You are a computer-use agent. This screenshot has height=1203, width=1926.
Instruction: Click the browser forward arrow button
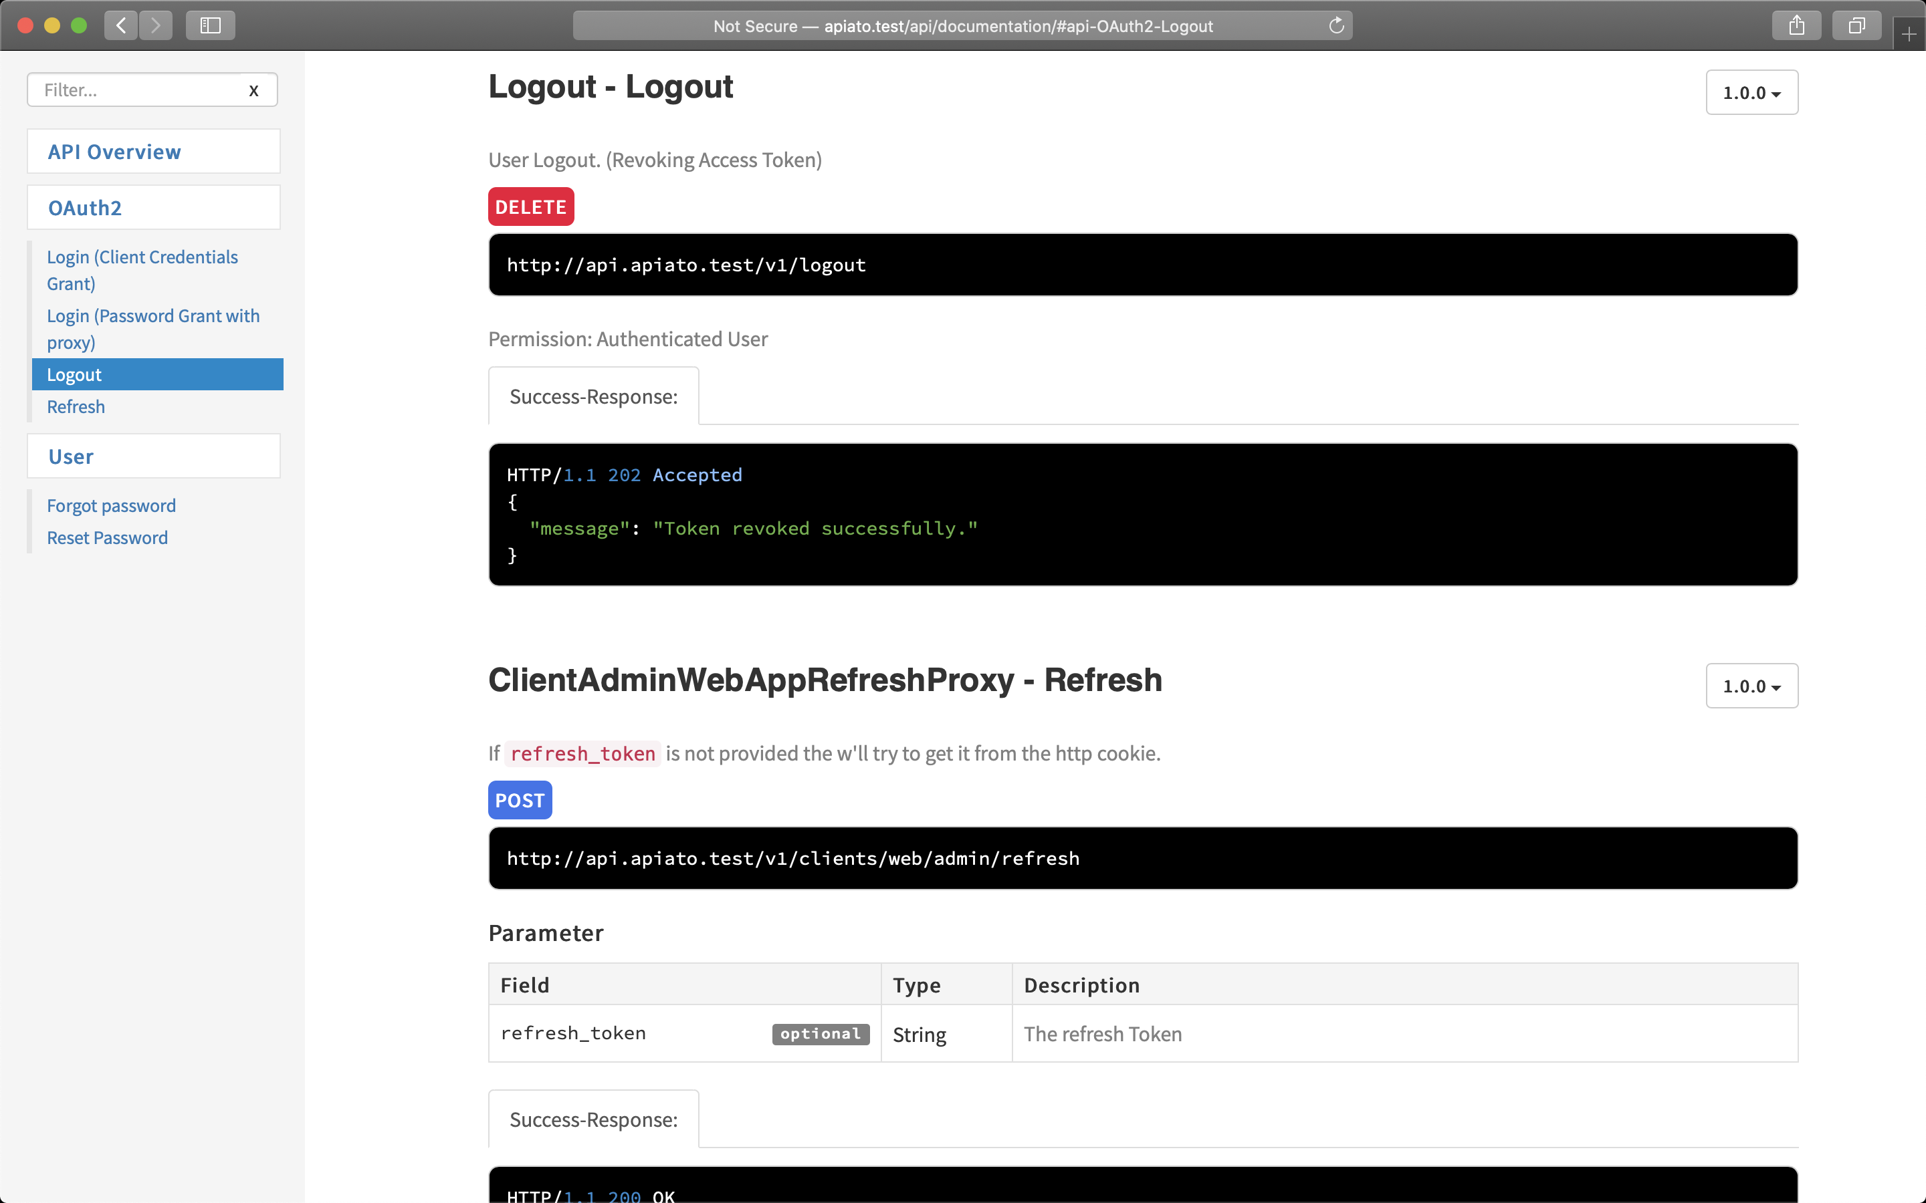pyautogui.click(x=156, y=25)
